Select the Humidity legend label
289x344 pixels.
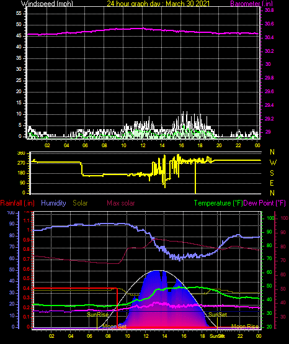(53, 203)
